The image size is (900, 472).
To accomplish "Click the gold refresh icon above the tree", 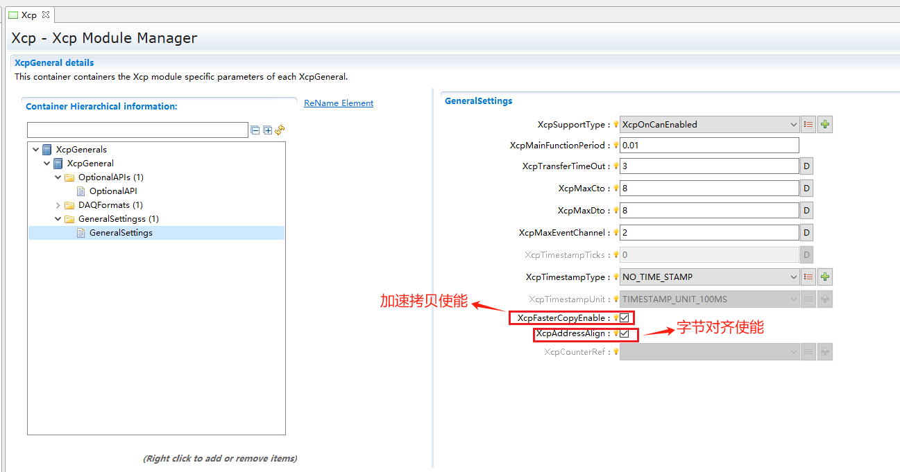I will point(280,130).
